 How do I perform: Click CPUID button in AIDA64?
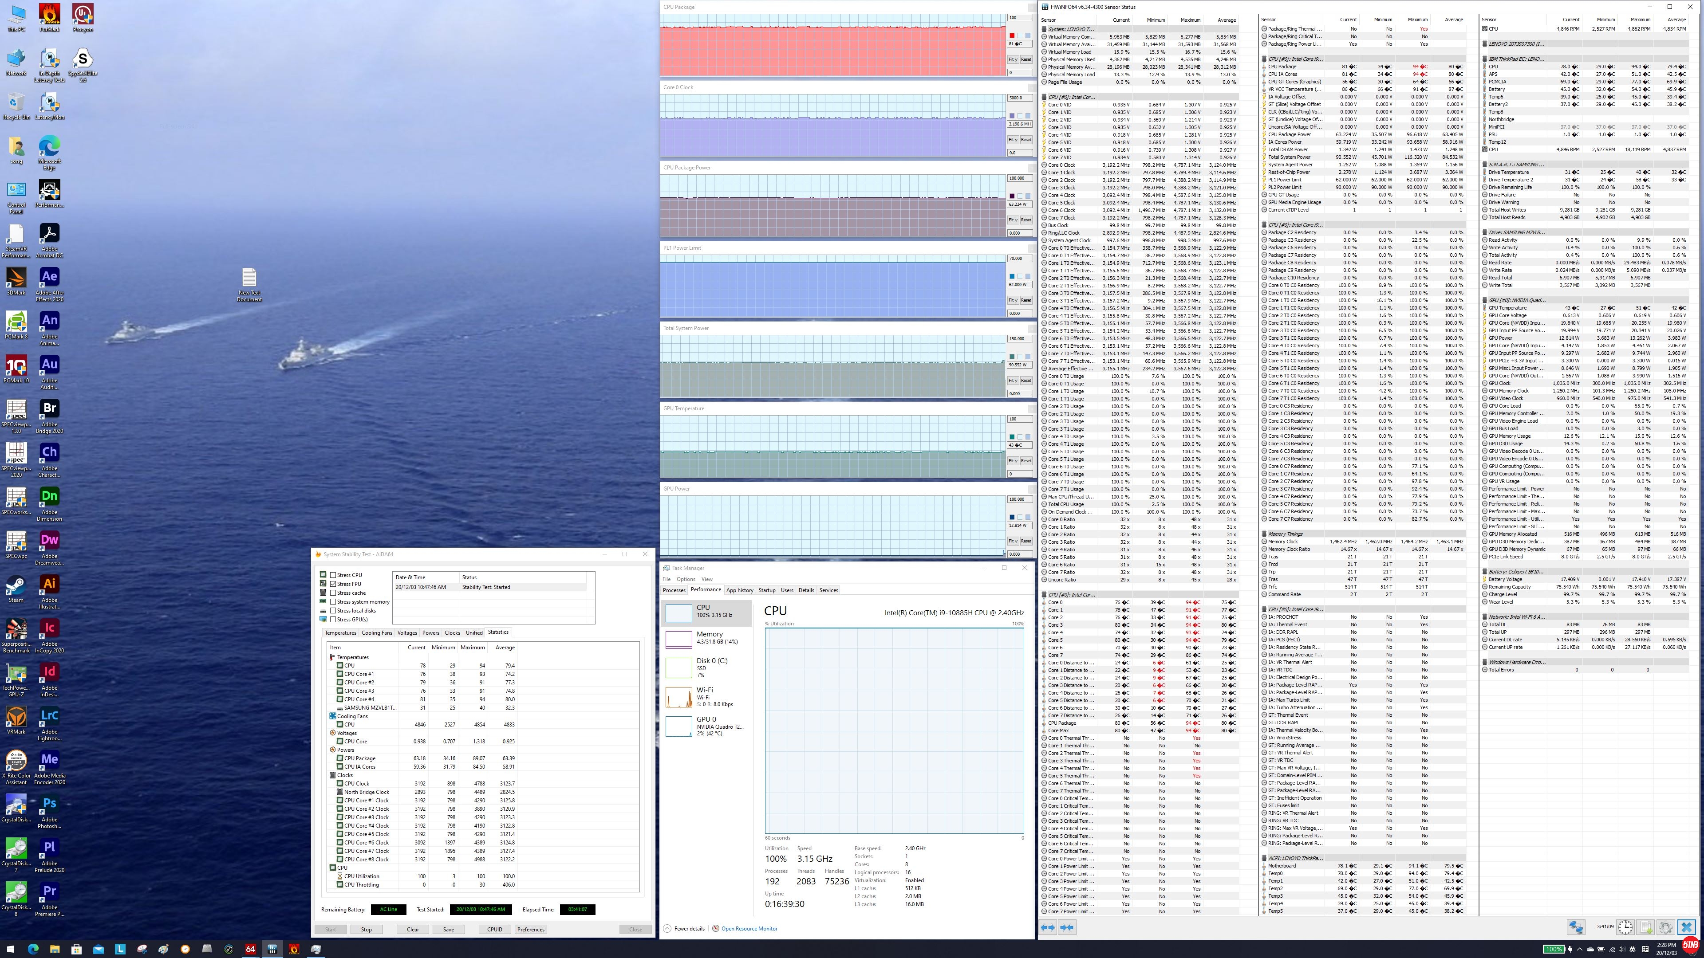495,929
